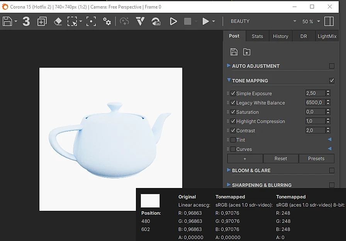Click the clone VFB copy icon

pos(42,21)
